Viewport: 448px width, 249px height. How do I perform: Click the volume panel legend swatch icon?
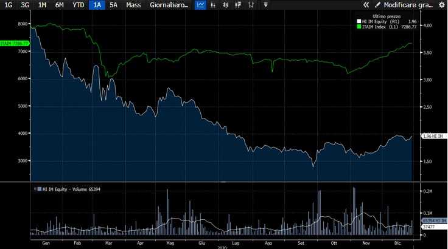[39, 189]
